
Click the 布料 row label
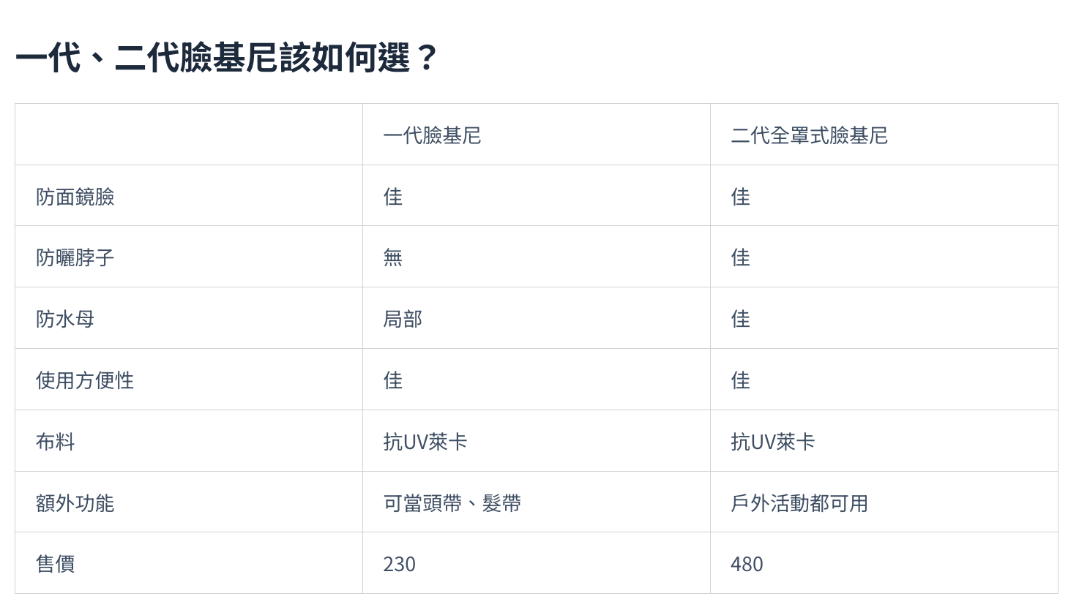point(55,442)
